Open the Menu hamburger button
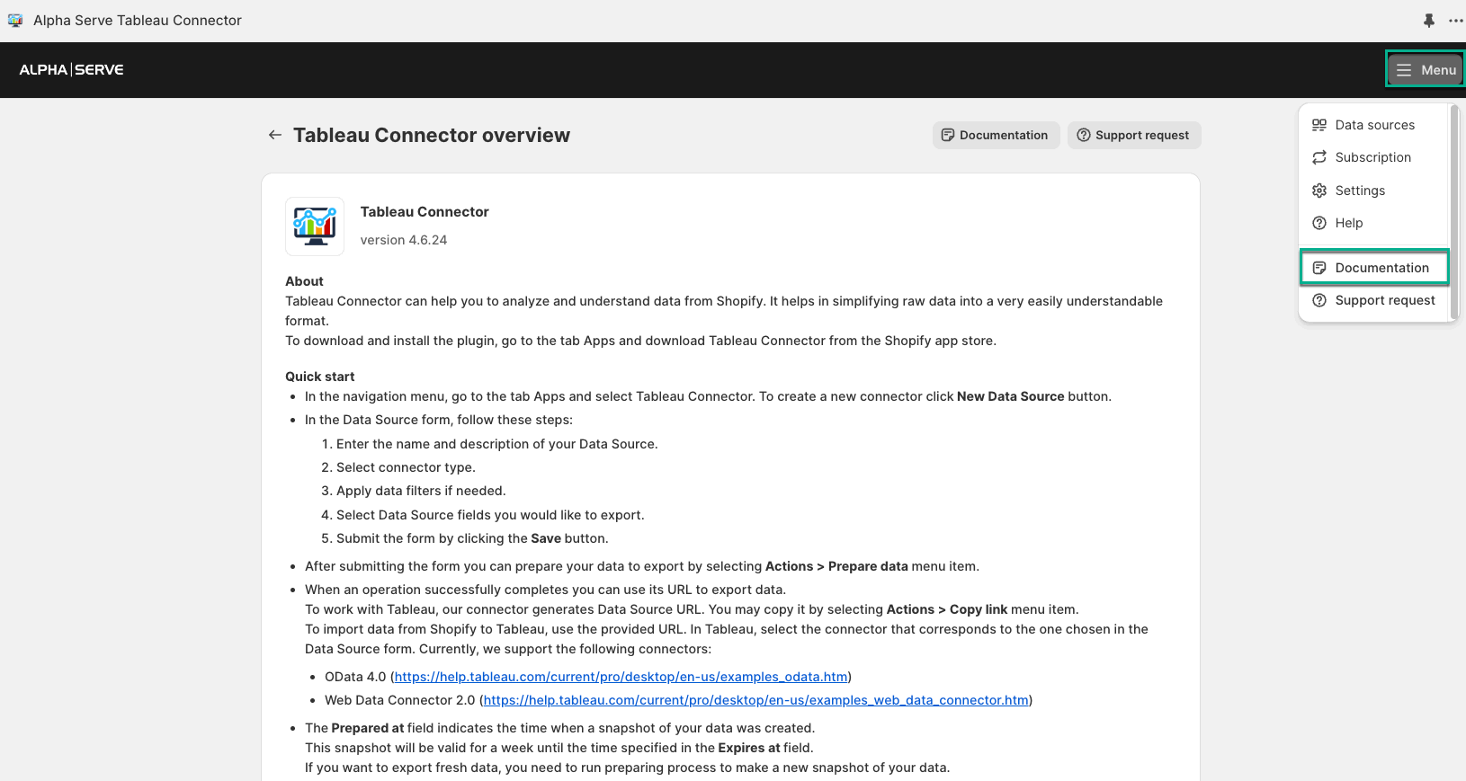The height and width of the screenshot is (781, 1466). [1426, 69]
